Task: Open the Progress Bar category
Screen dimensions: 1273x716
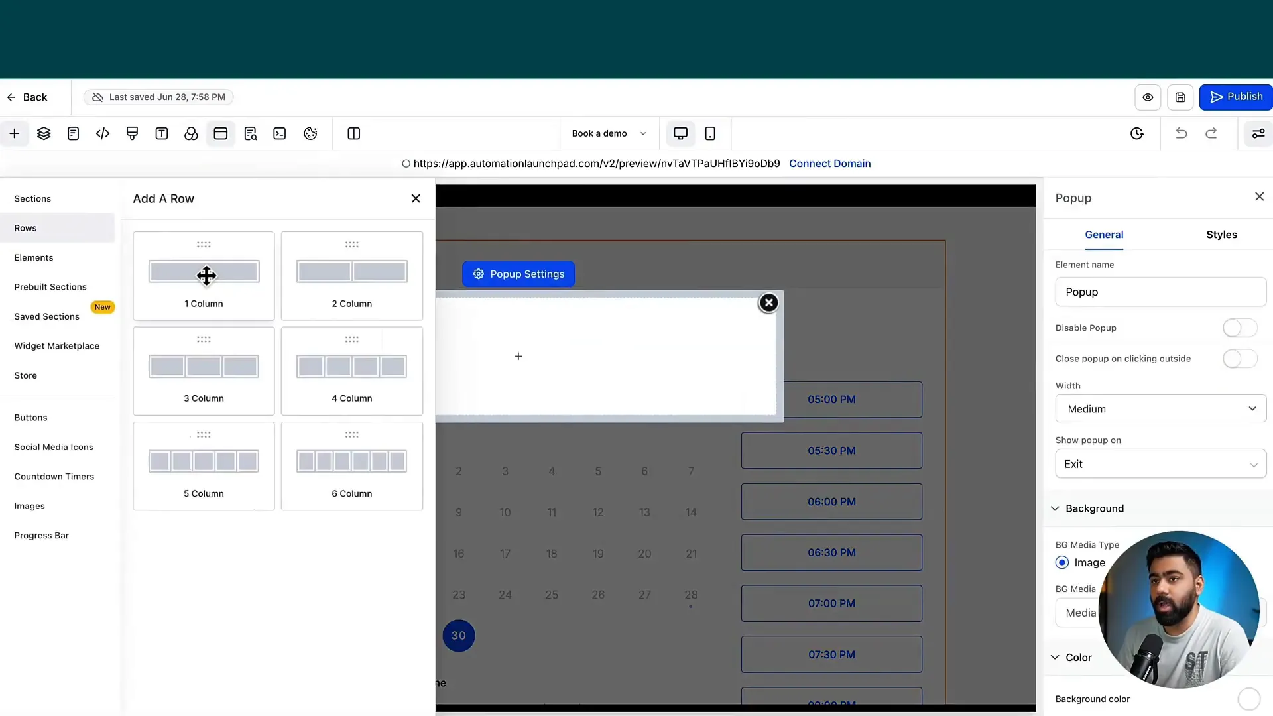Action: tap(42, 536)
